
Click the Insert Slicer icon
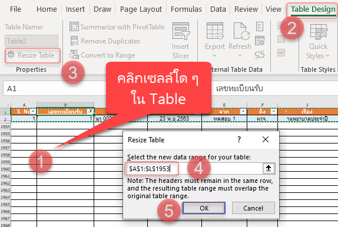pyautogui.click(x=181, y=40)
